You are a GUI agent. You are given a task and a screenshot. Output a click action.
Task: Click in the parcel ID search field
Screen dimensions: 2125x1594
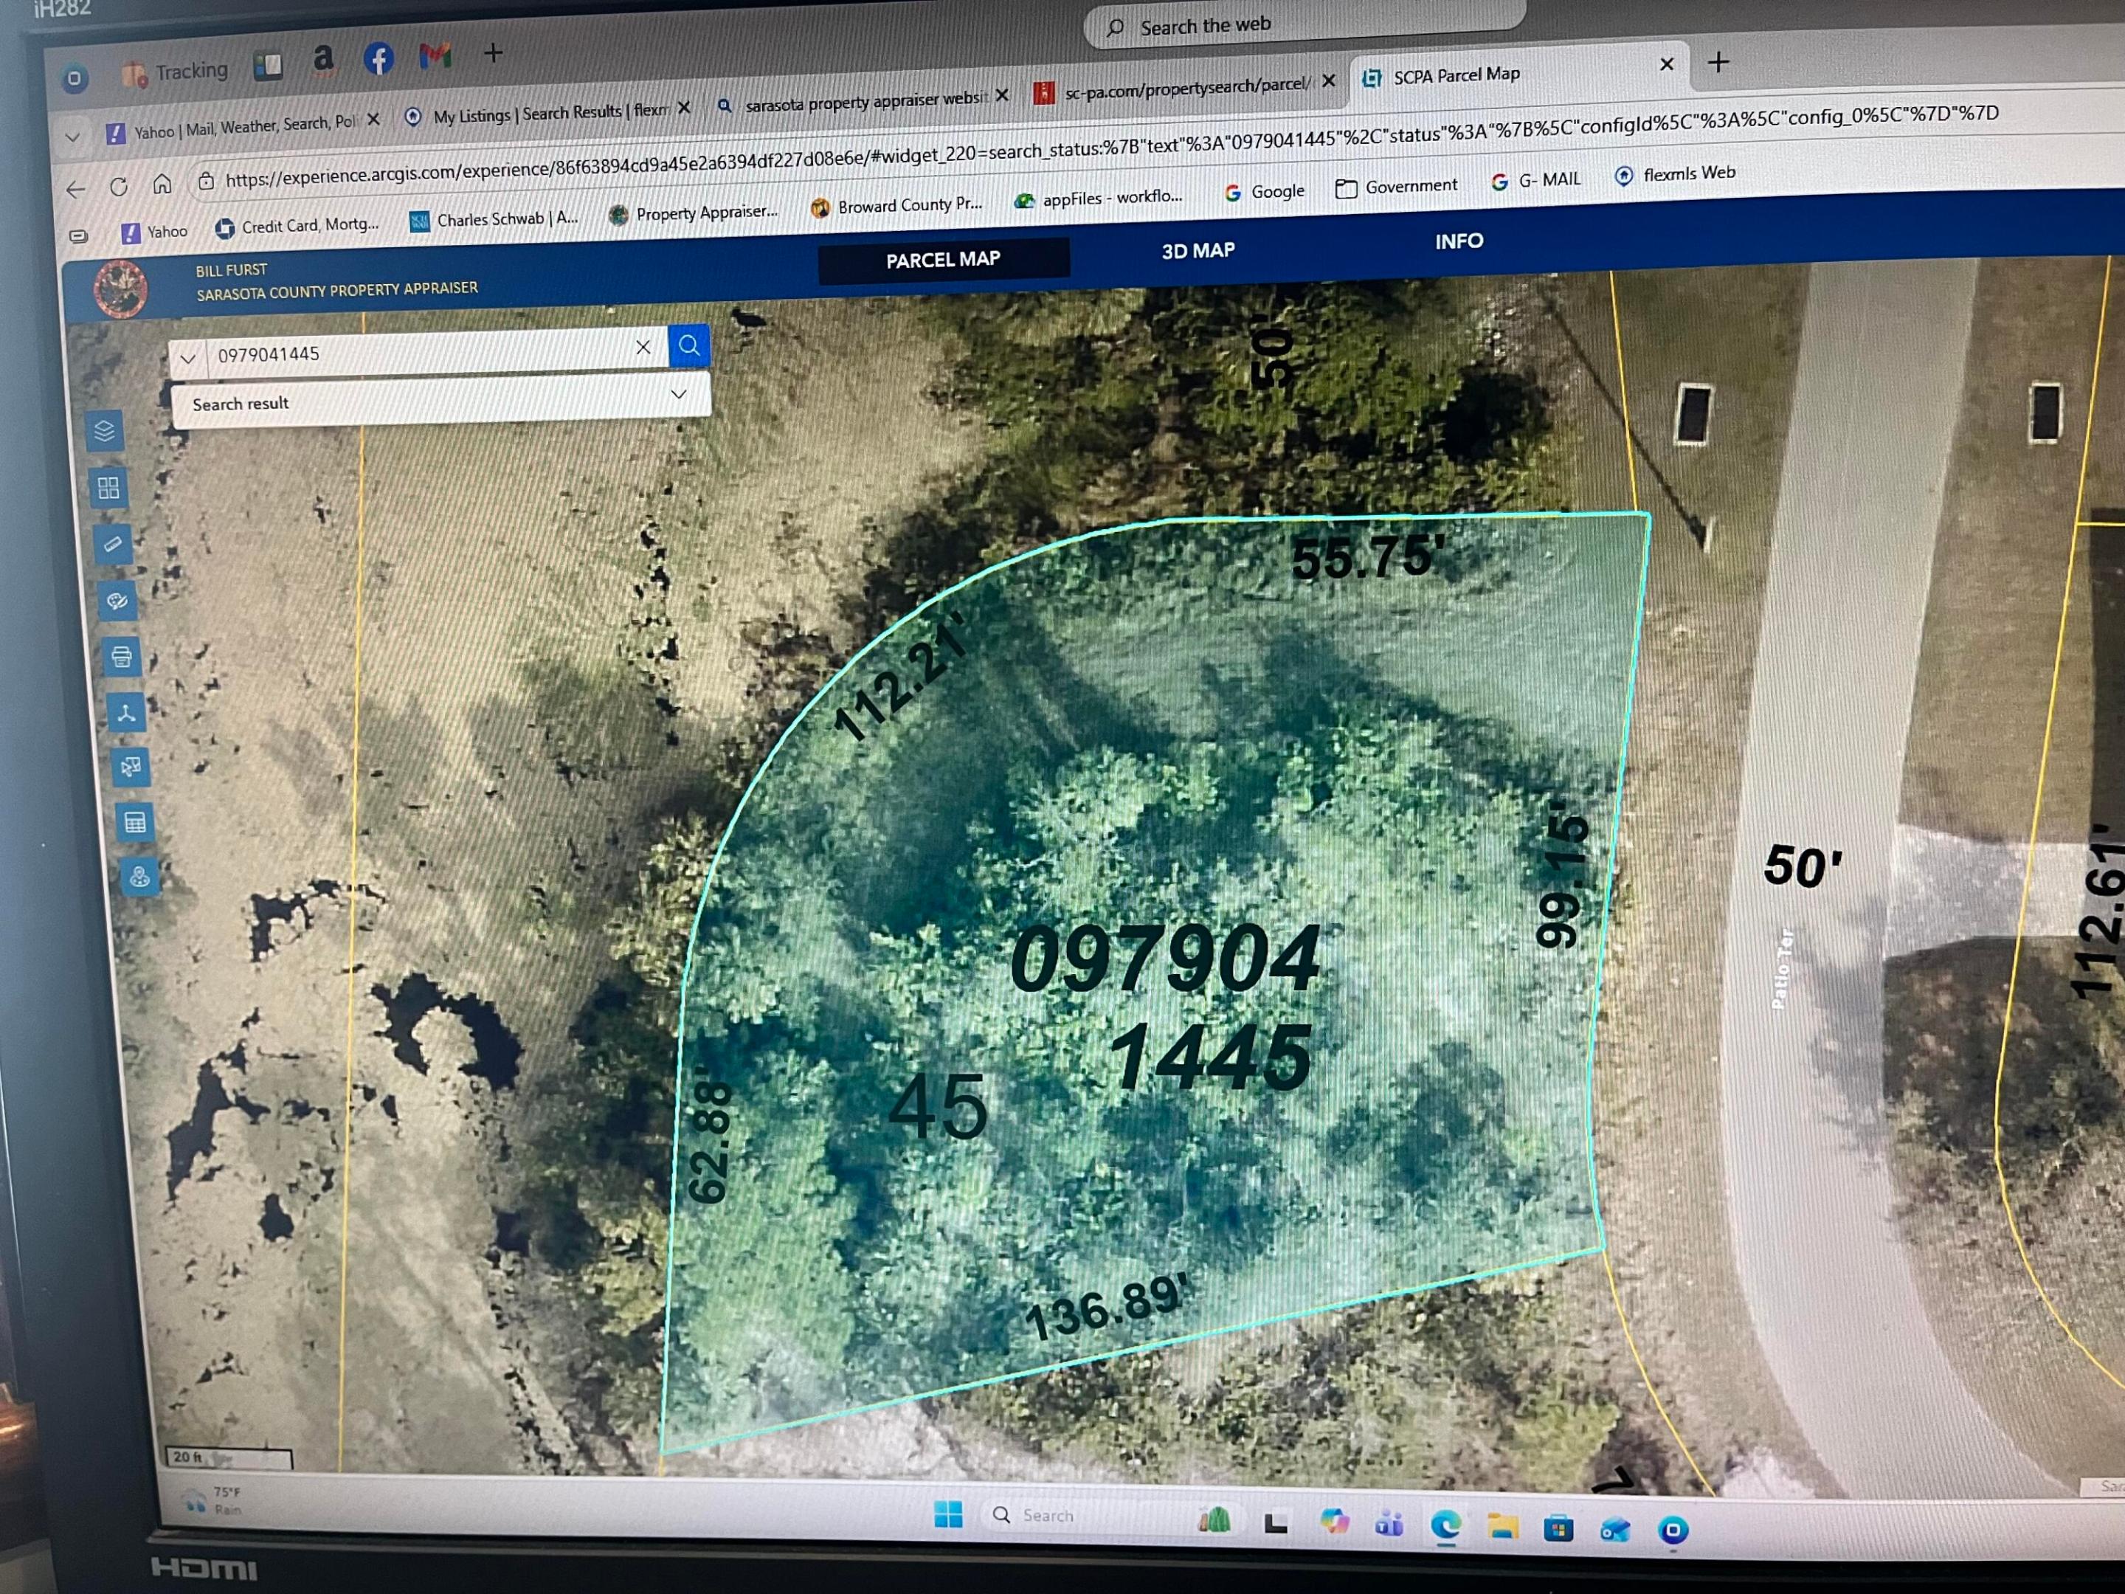(413, 353)
